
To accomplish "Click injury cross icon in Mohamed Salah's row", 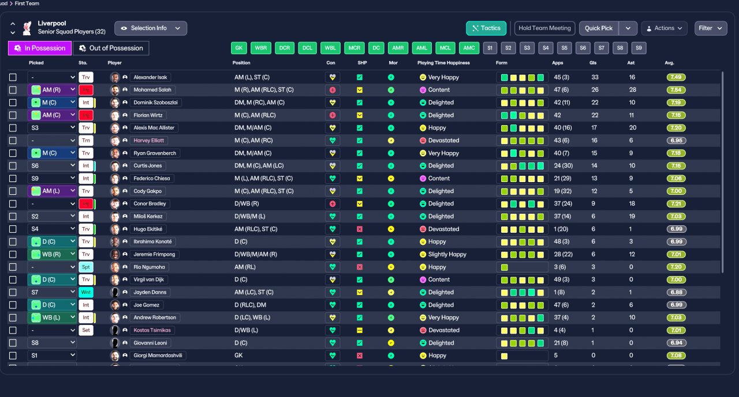I will 333,90.
